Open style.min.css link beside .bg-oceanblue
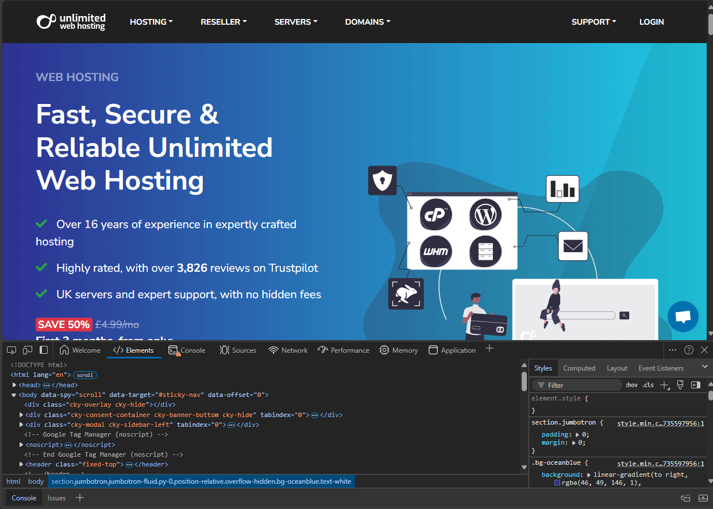This screenshot has width=713, height=509. 661,464
